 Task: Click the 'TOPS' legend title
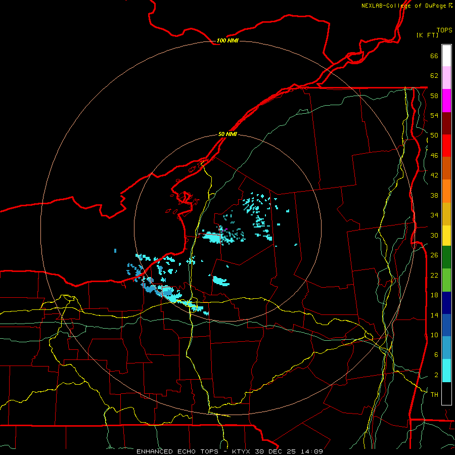(444, 30)
